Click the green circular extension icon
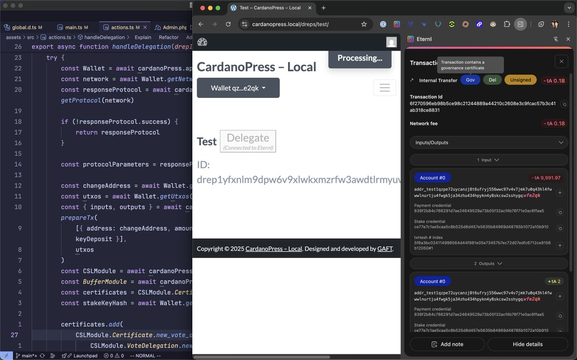This screenshot has width=577, height=360. click(452, 24)
